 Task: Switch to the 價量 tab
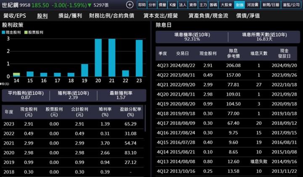[x=162, y=5]
